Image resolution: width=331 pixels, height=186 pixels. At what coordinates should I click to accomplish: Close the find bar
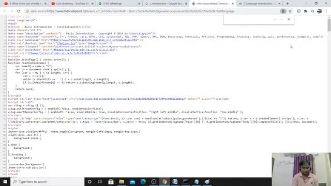coord(289,20)
